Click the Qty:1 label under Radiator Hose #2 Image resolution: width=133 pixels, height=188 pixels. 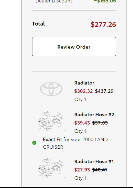point(80,131)
